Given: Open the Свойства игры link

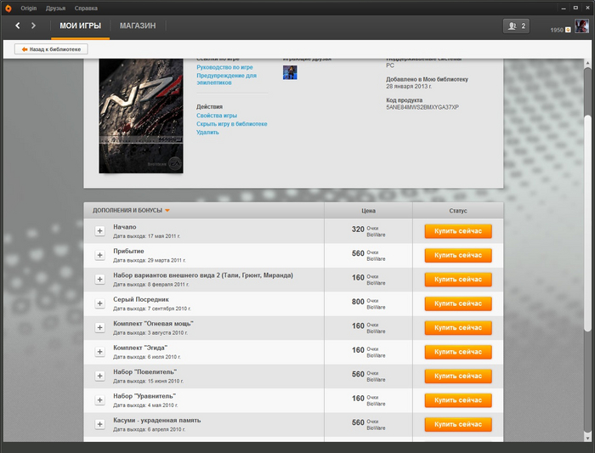Looking at the screenshot, I should tap(217, 116).
